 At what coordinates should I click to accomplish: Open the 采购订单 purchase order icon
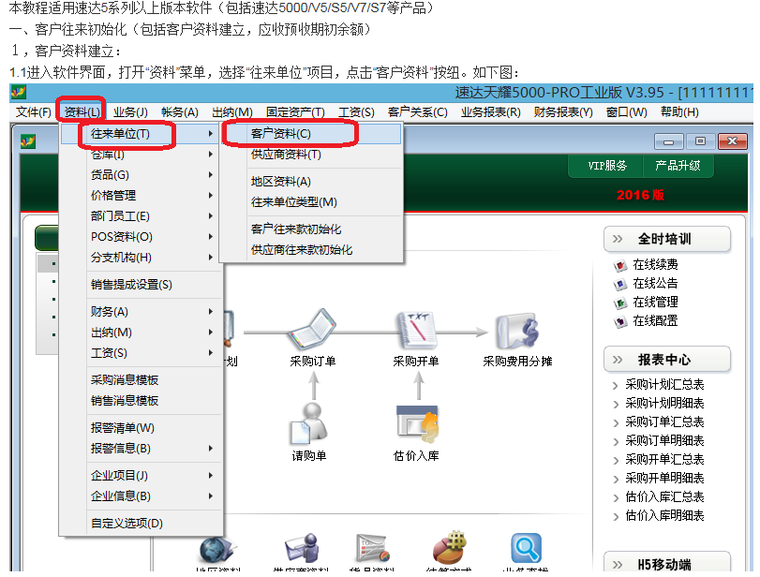pos(313,330)
